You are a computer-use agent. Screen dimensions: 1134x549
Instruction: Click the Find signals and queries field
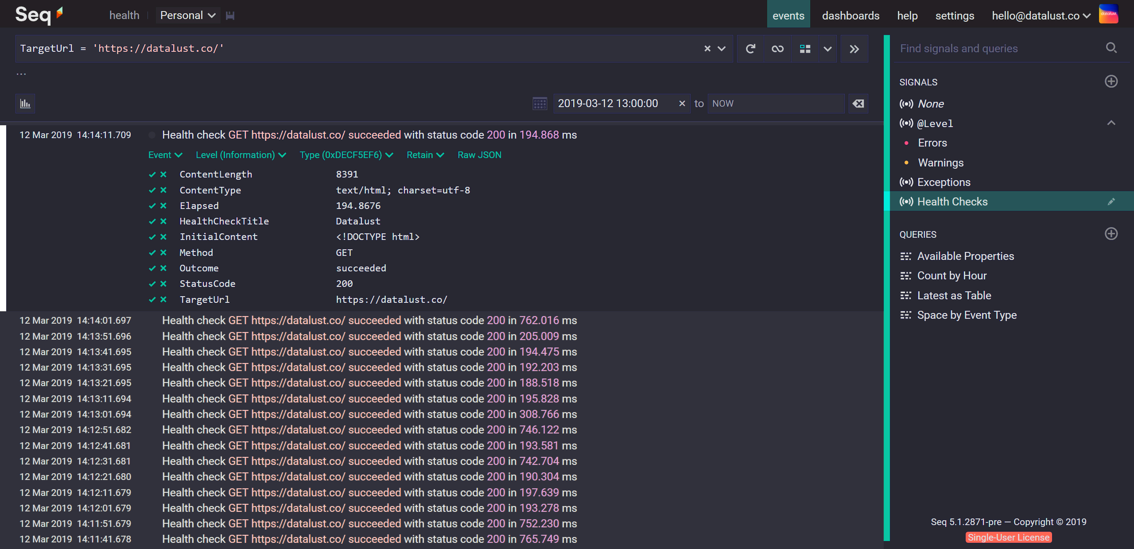coord(999,48)
